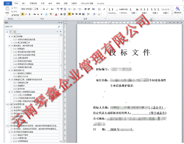Screen dimensions: 184x144
Task: Click the Sort (A-Z) icon
Action: click(99, 9)
